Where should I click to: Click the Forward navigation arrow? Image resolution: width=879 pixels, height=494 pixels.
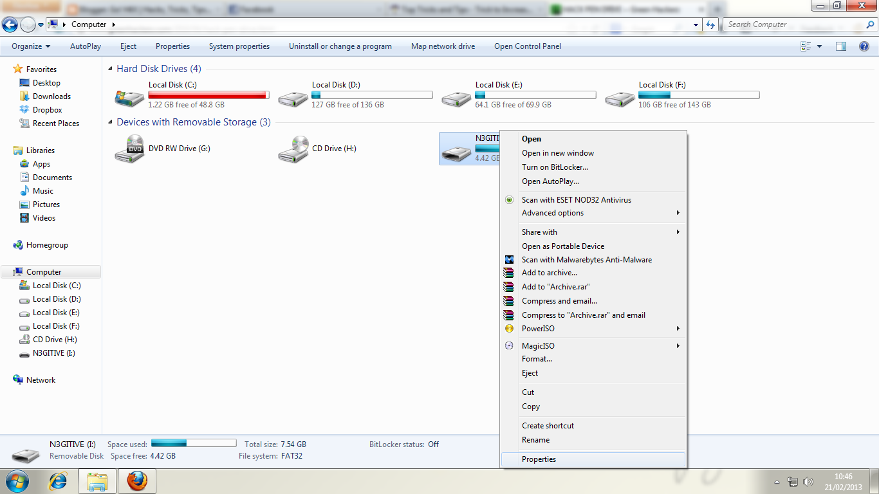pyautogui.click(x=28, y=25)
